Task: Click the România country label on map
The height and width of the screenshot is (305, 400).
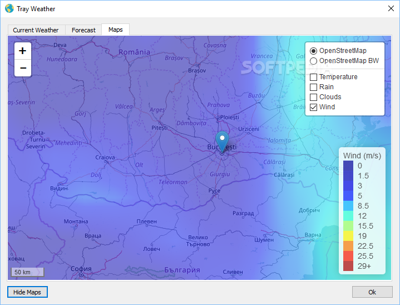Action: pos(134,52)
